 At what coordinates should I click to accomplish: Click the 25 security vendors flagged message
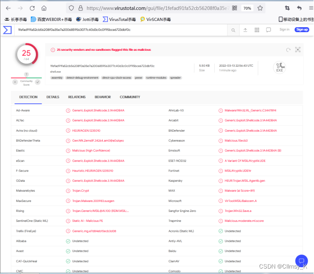pyautogui.click(x=104, y=50)
